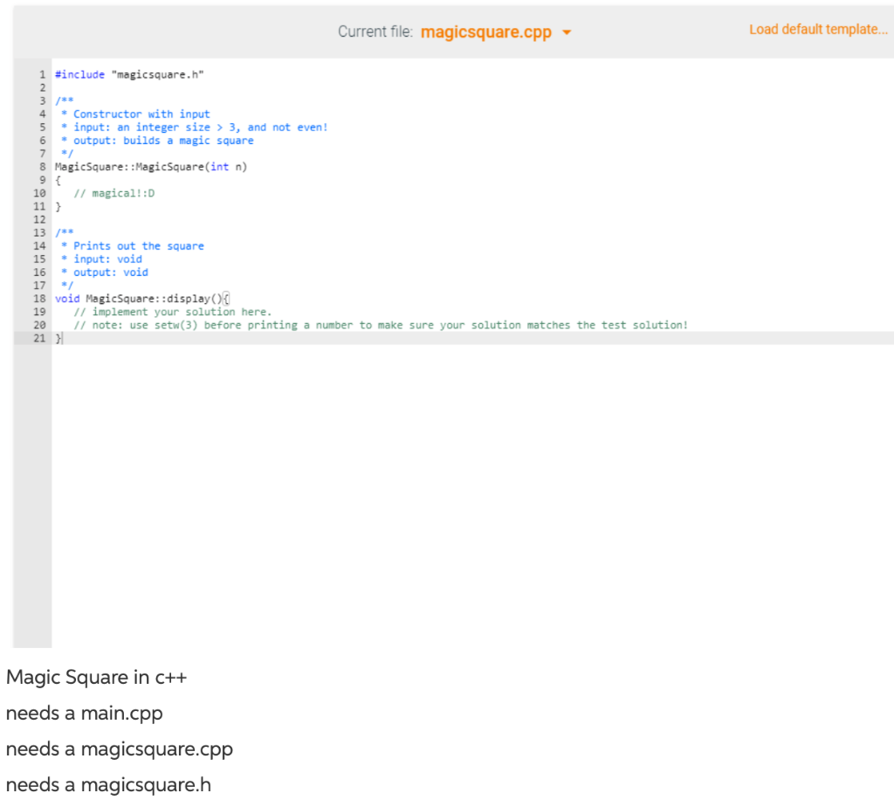Select the Magic Square in c++ text
This screenshot has width=894, height=807.
(96, 677)
